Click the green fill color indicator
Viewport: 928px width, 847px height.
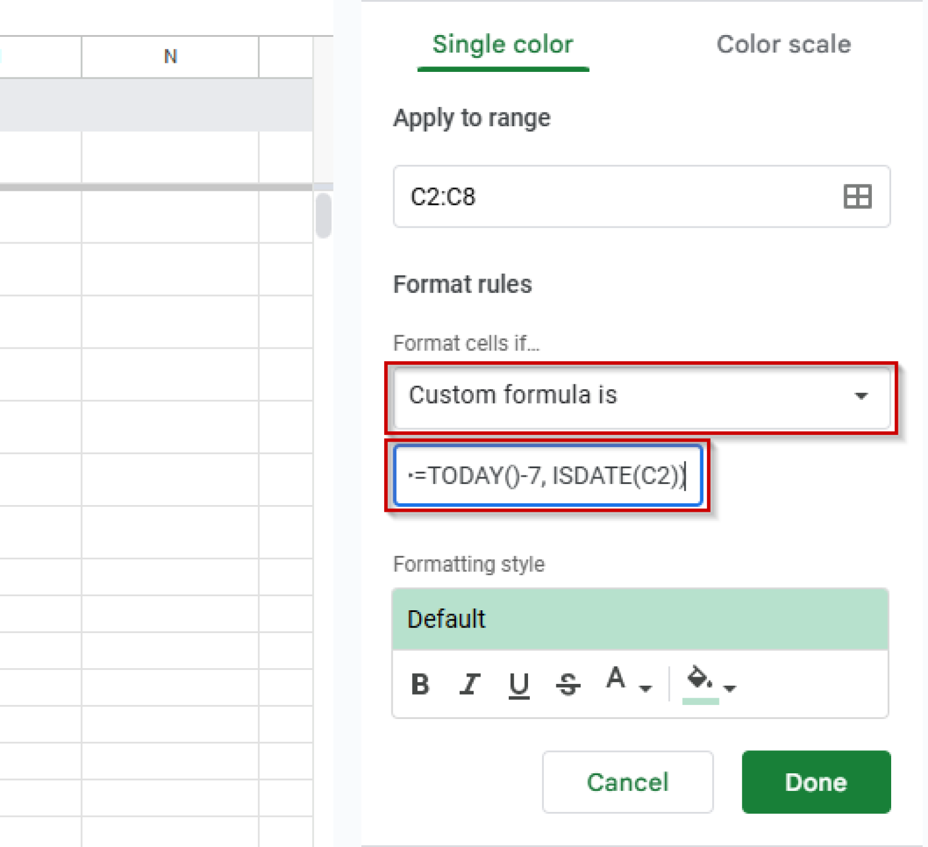701,702
